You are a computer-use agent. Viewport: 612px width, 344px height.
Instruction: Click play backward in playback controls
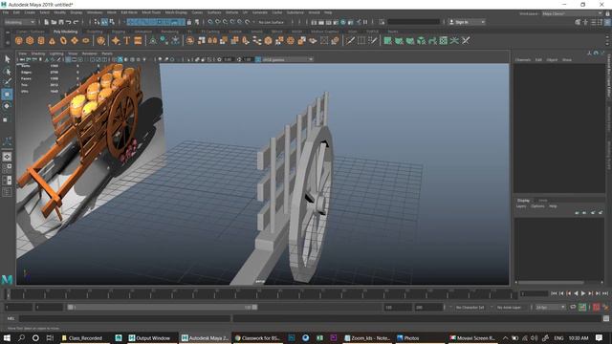point(576,293)
